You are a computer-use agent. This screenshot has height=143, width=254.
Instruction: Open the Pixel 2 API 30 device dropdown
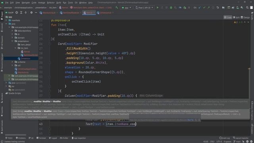point(144,8)
